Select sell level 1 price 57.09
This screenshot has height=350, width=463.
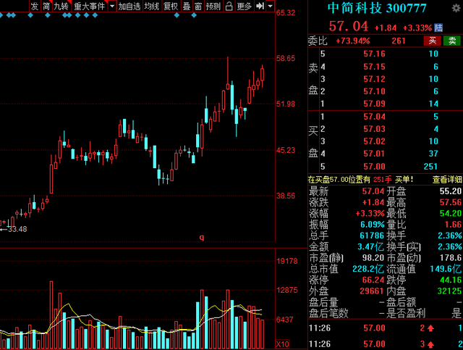374,104
